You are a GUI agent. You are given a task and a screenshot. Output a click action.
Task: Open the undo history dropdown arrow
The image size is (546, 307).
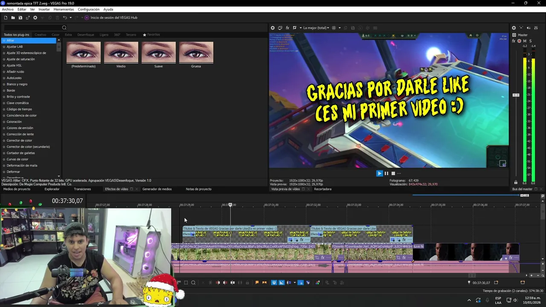coord(70,17)
